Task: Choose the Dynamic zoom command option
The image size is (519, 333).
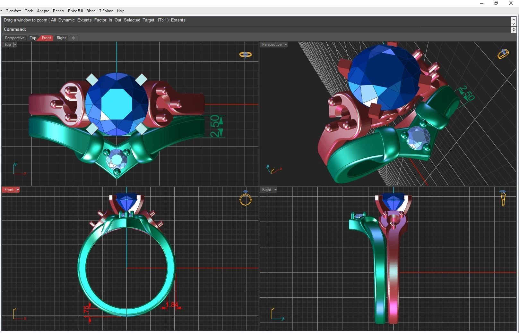Action: tap(66, 20)
